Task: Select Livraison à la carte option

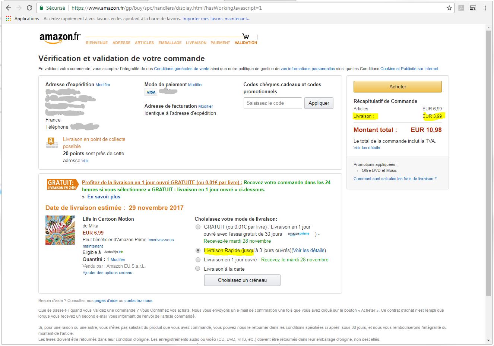Action: (x=198, y=269)
